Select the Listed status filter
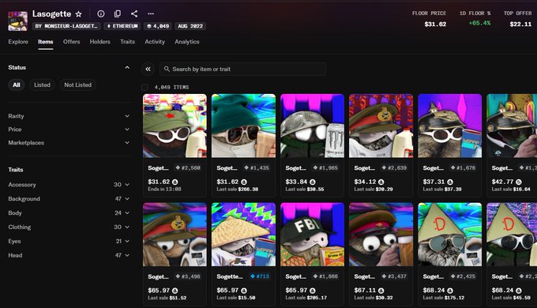 click(42, 85)
